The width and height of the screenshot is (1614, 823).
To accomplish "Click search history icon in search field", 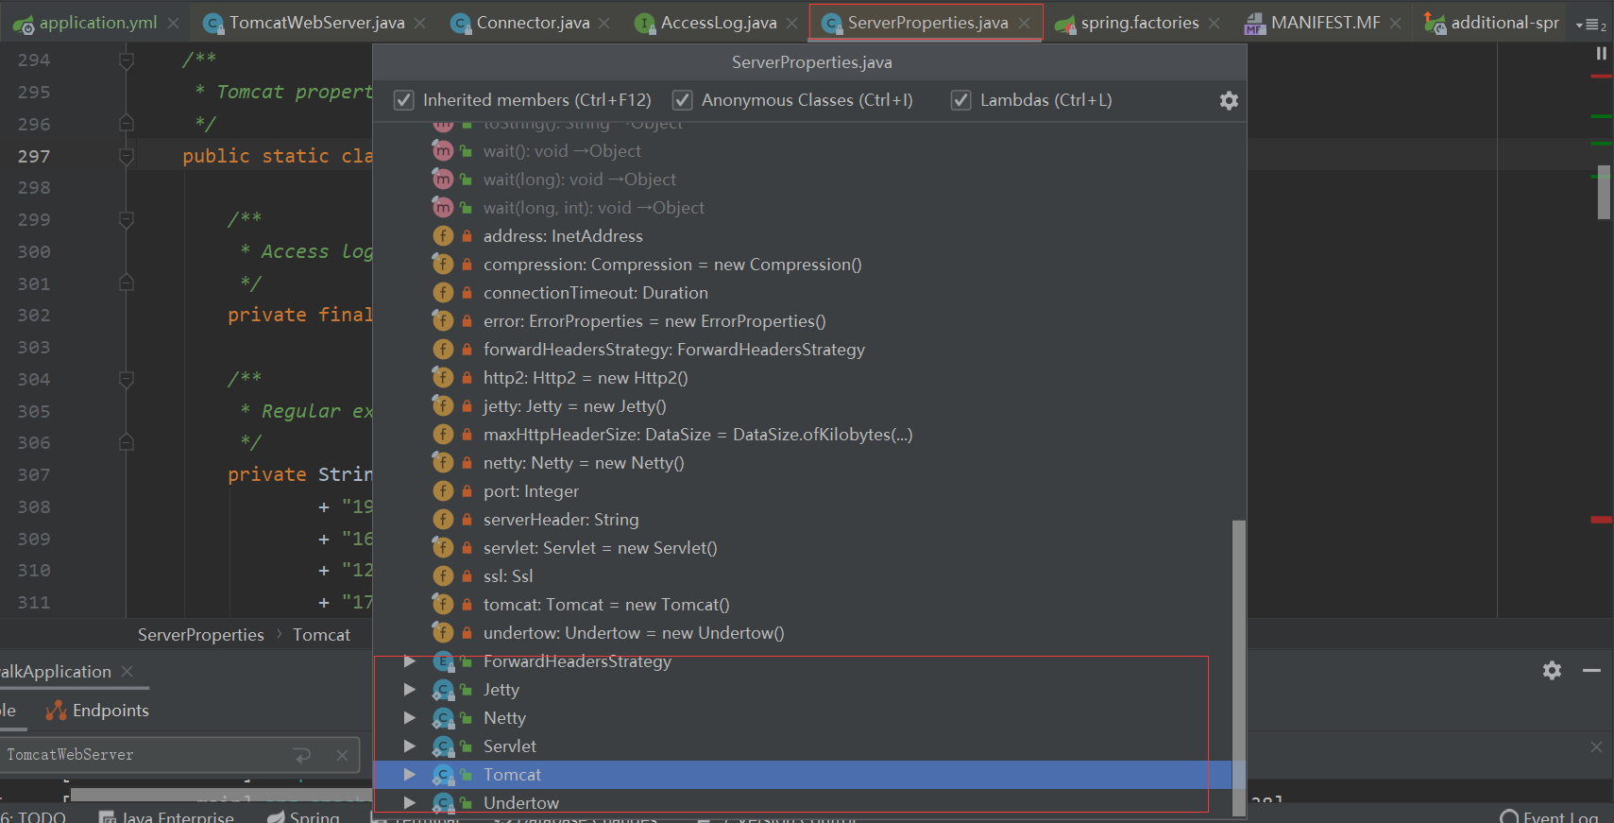I will coord(302,755).
